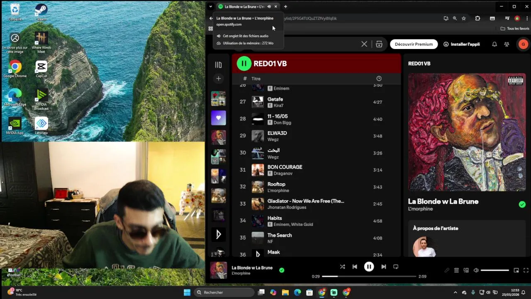Viewport: 531px width, 299px height.
Task: Click now-playing album thumbnail in player bar
Action: tap(218, 270)
